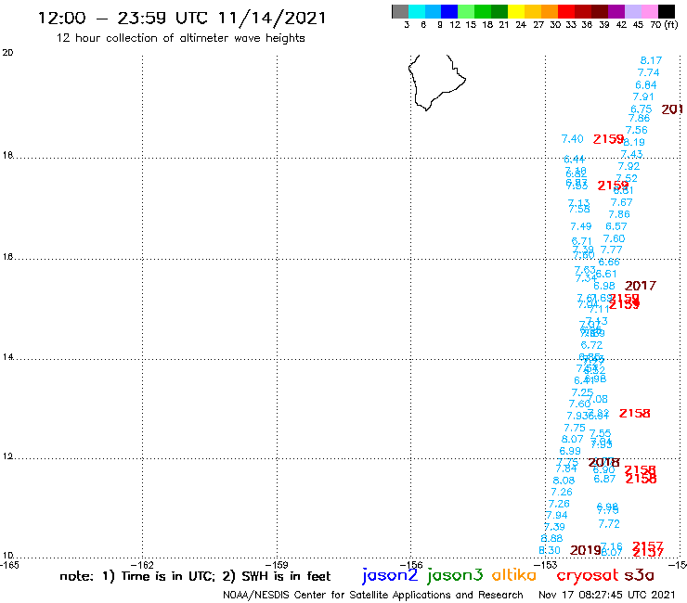This screenshot has height=603, width=687.
Task: Click the dark red time label 2017
Action: [641, 286]
